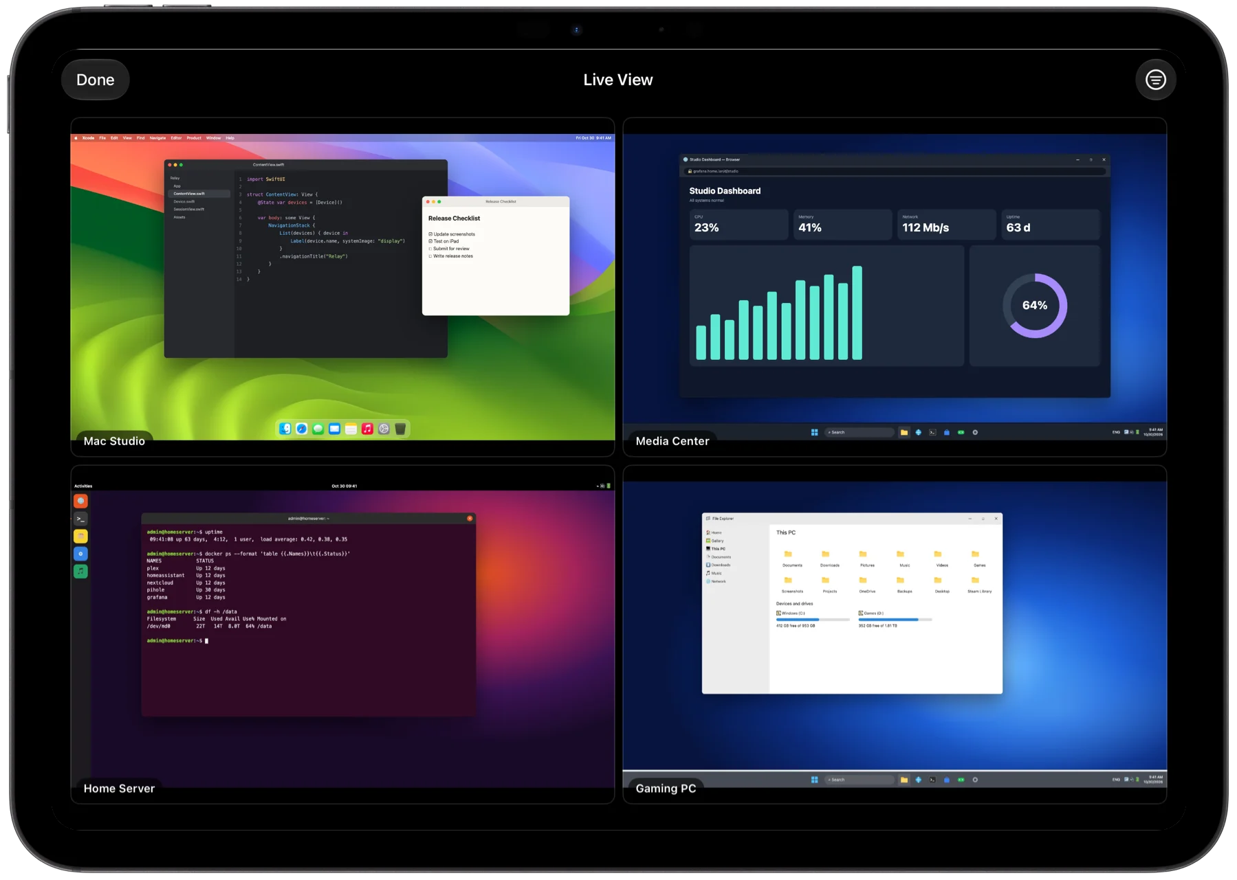
Task: Click Activities in the Home Server top bar
Action: 83,486
